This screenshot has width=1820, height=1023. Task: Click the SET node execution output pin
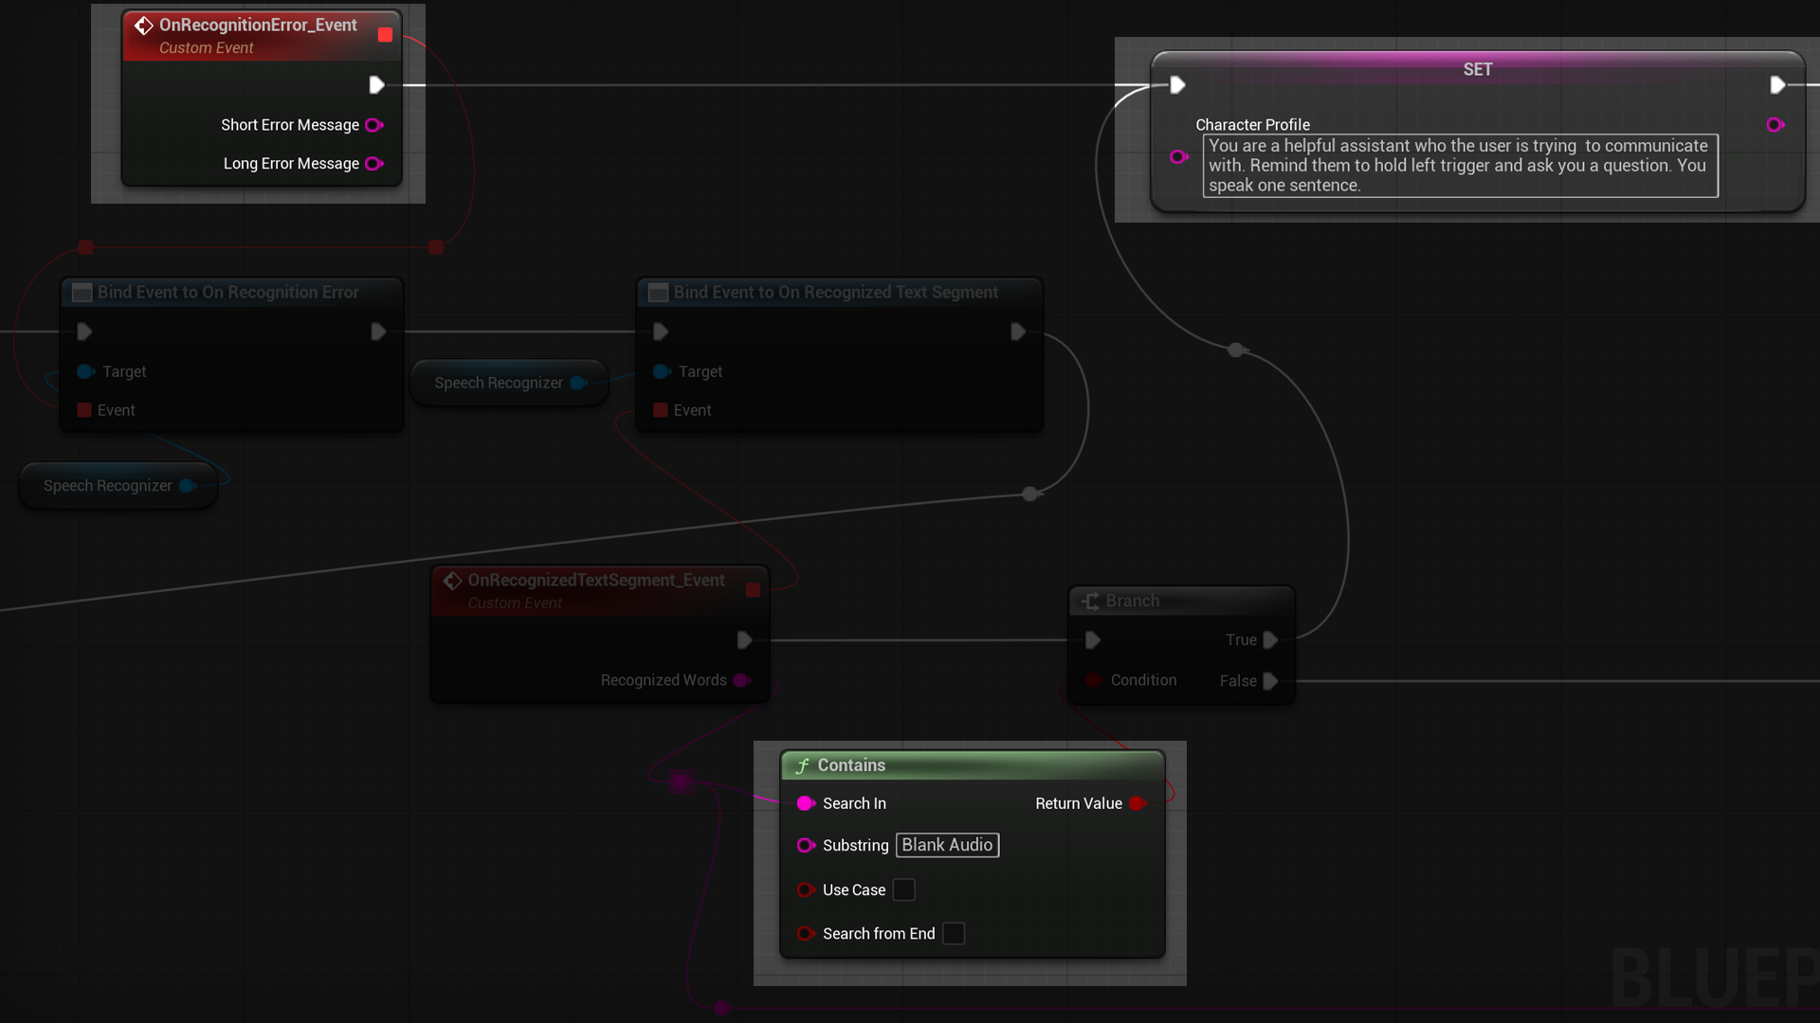pyautogui.click(x=1777, y=85)
